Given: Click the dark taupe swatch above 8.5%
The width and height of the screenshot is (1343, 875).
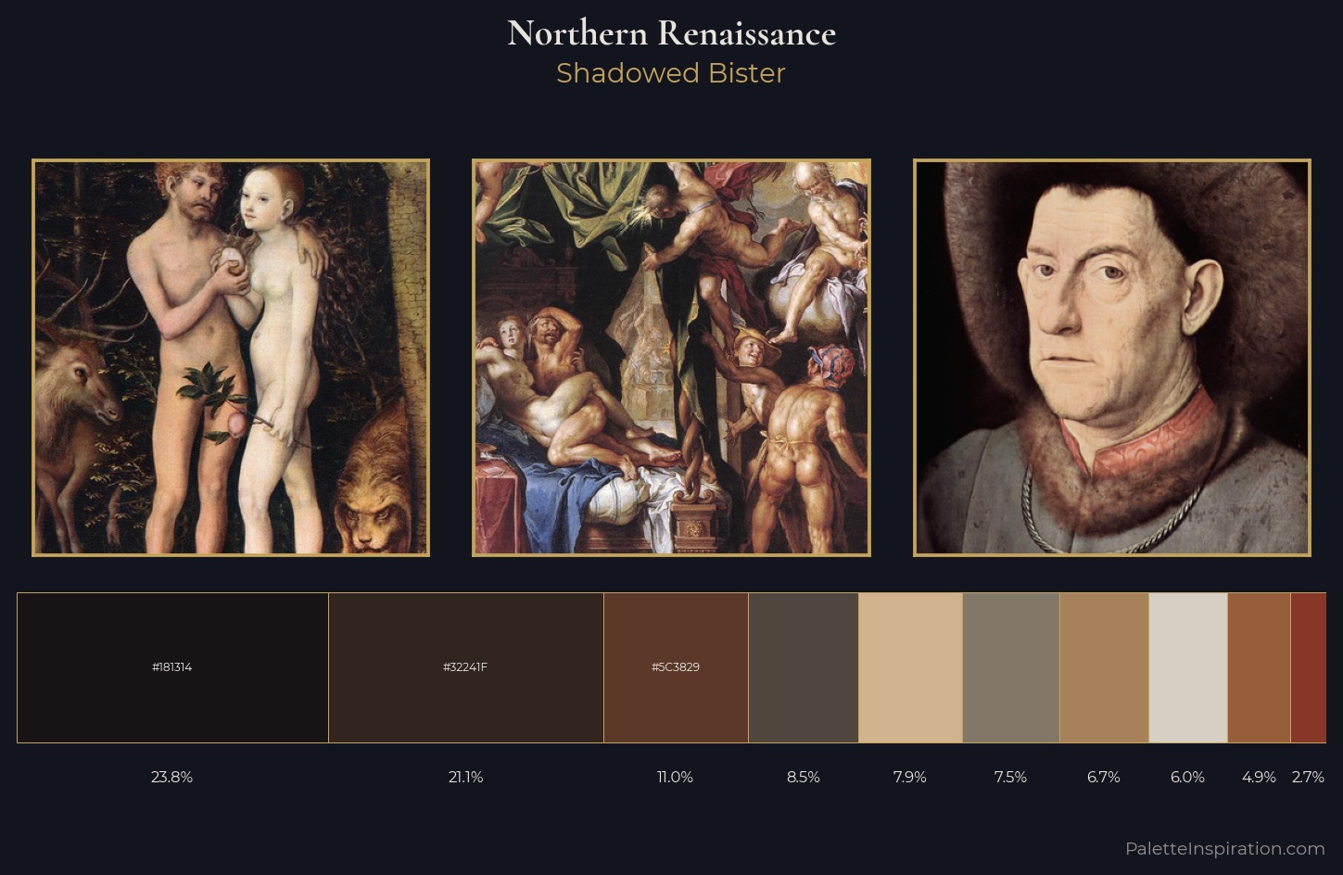Looking at the screenshot, I should tap(804, 667).
